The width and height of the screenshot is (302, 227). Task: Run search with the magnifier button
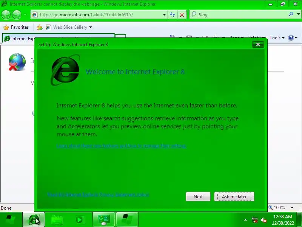click(x=291, y=14)
